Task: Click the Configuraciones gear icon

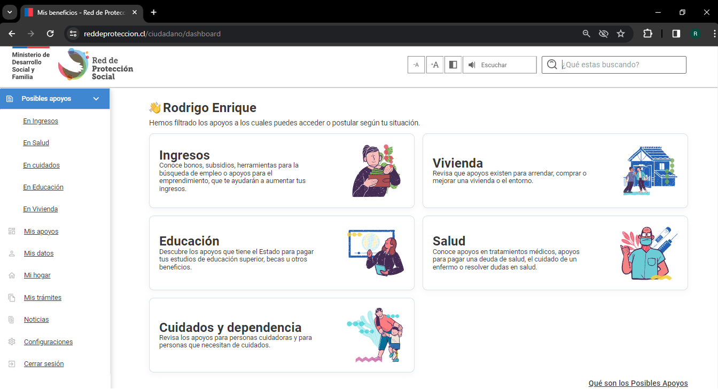Action: 12,342
